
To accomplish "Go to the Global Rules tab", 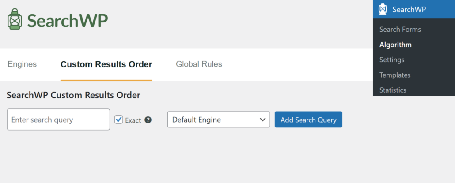I will click(x=199, y=64).
